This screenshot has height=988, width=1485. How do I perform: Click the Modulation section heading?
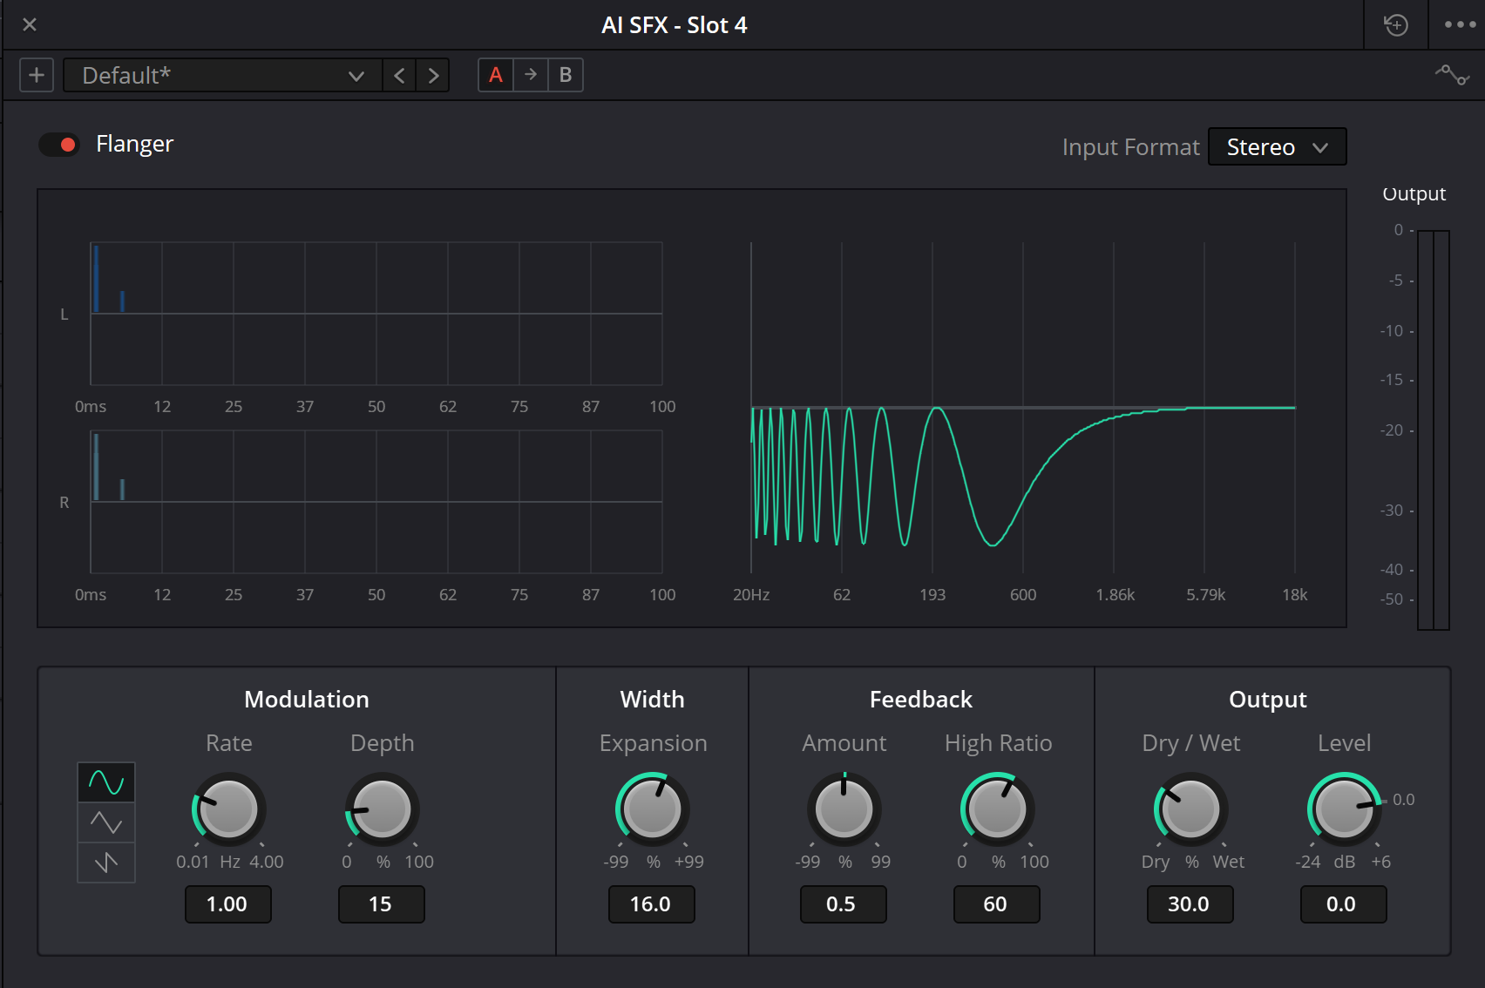(x=307, y=700)
